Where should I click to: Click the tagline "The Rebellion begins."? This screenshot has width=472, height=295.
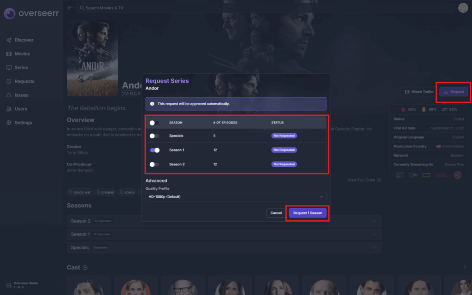[97, 108]
